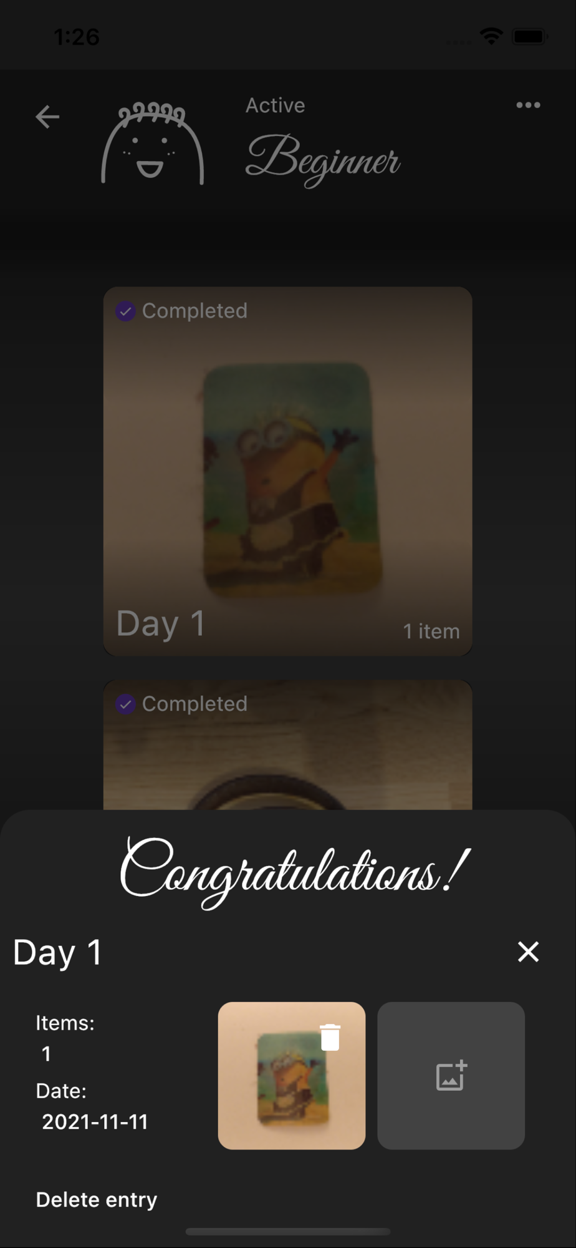The width and height of the screenshot is (576, 1248).
Task: Tap the WiFi status icon
Action: pyautogui.click(x=492, y=36)
